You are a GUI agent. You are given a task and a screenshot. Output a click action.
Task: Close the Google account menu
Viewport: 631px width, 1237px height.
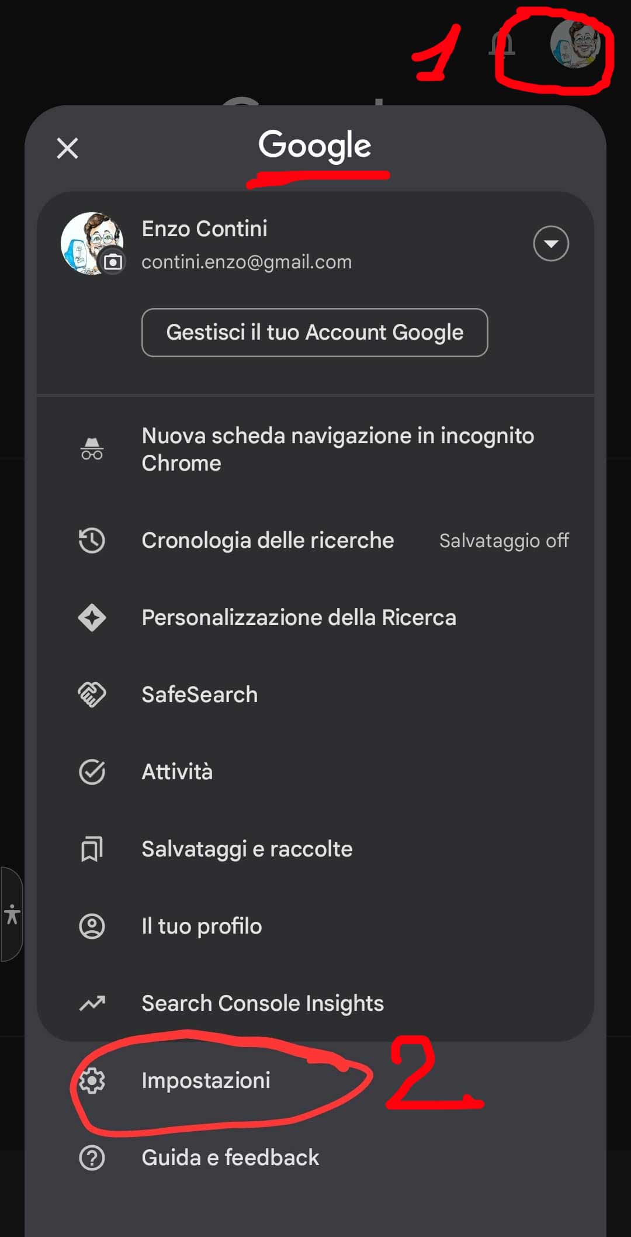point(67,148)
